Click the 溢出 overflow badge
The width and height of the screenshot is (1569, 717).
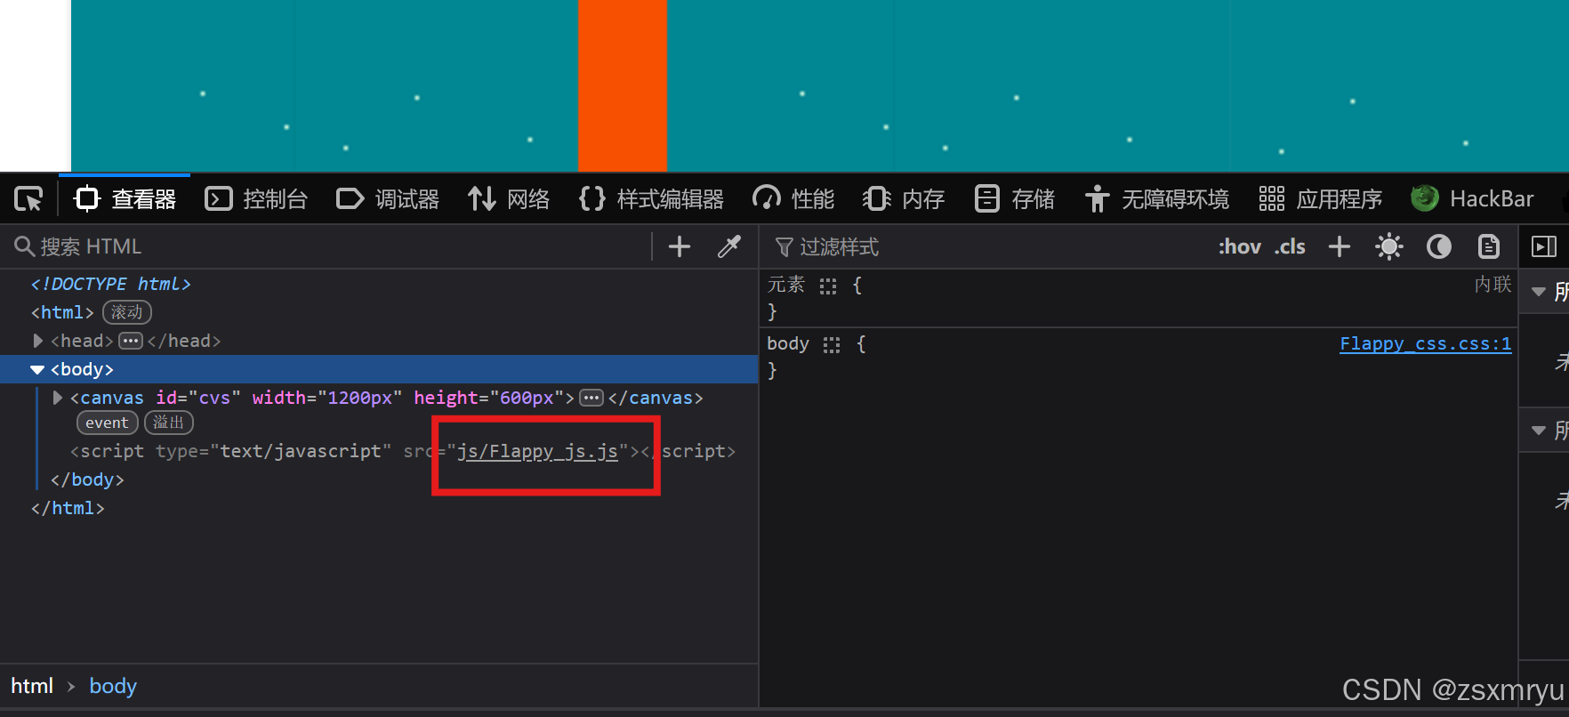point(169,423)
